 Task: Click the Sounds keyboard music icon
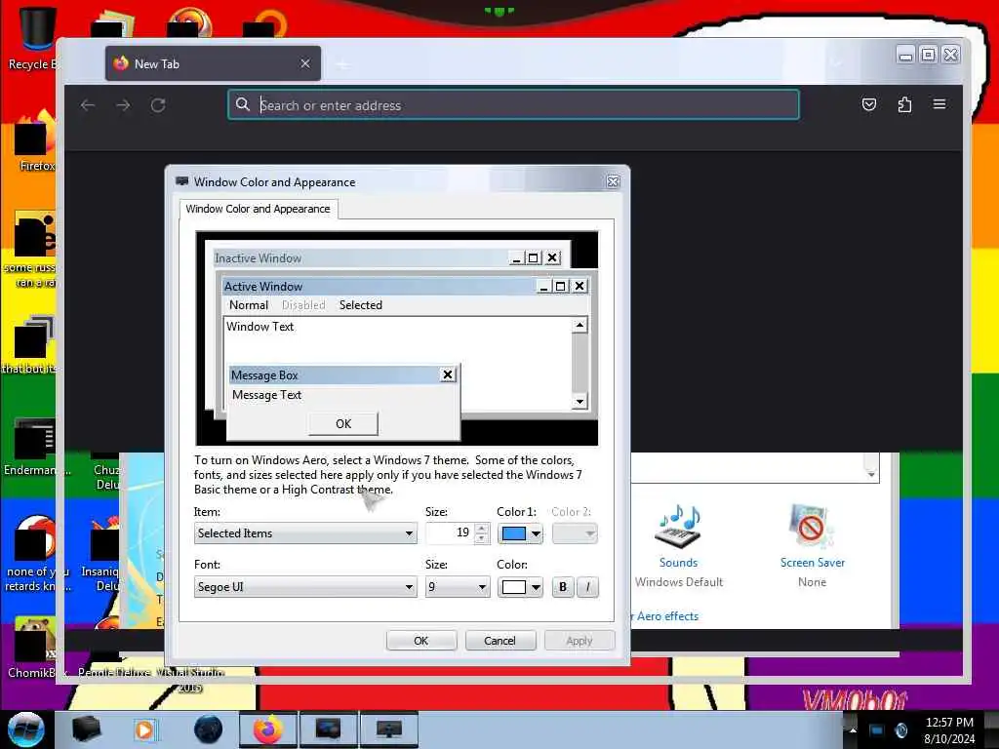point(679,527)
